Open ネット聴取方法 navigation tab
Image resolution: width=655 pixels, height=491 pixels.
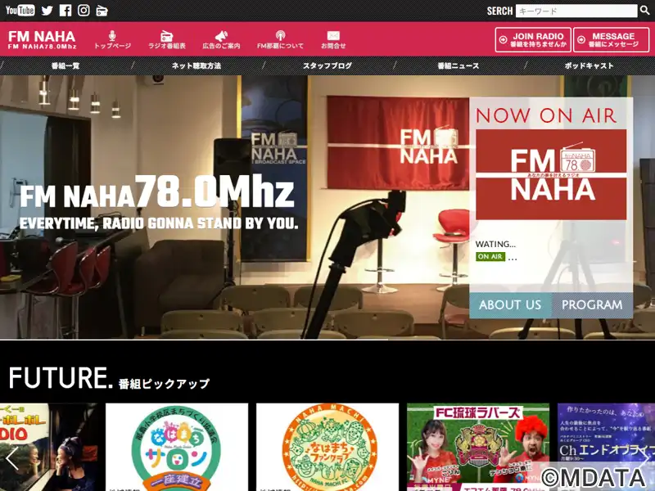196,65
